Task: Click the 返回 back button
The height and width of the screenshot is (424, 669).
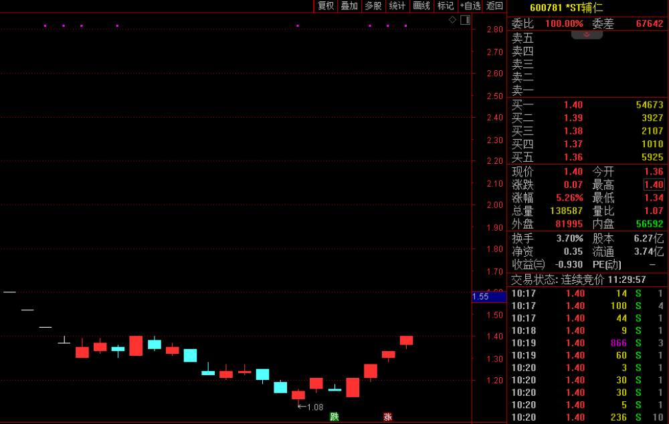Action: [x=495, y=6]
